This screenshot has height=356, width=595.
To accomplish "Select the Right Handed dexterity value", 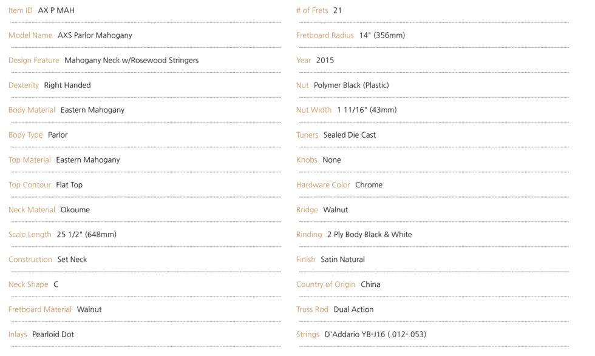I will pyautogui.click(x=67, y=86).
